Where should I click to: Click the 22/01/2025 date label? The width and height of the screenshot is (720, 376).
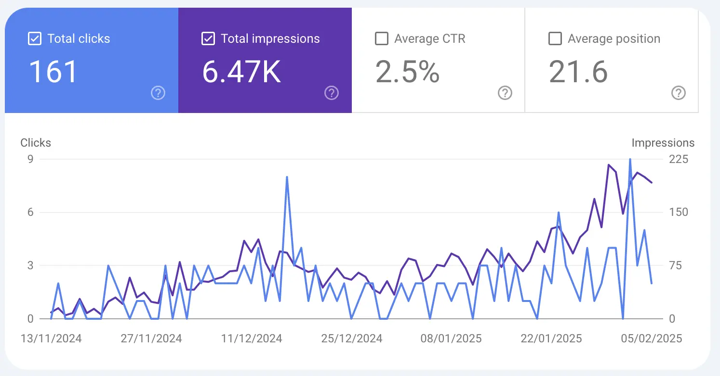[x=551, y=338]
